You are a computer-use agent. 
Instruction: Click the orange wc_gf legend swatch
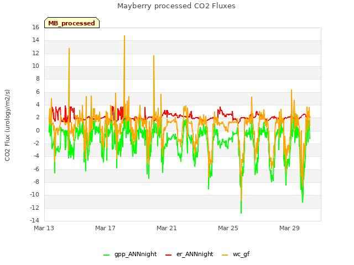pos(225,255)
